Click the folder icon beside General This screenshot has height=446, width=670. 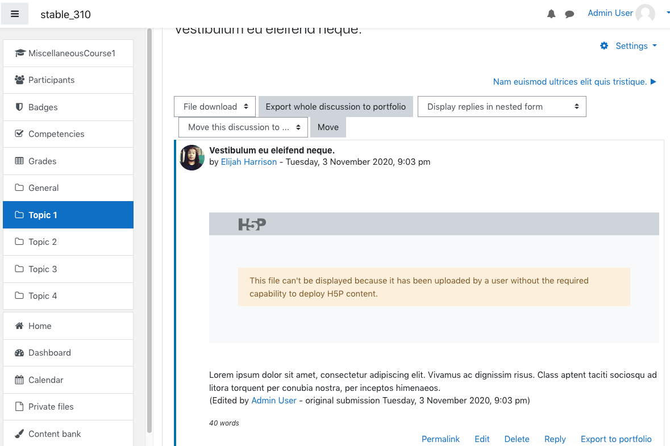point(19,187)
